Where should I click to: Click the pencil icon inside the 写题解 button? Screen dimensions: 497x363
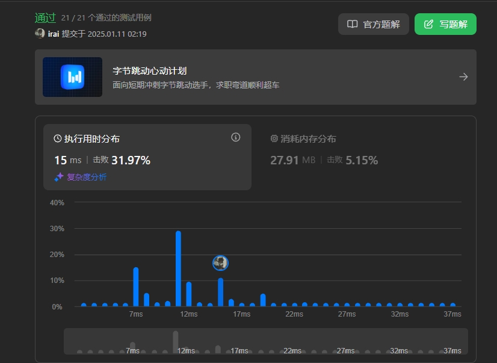tap(428, 24)
